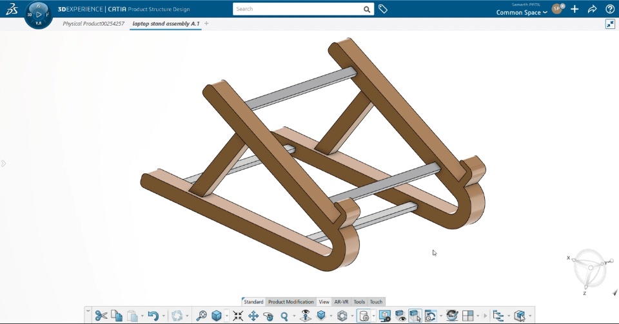Expand the left side panel arrow
Image resolution: width=619 pixels, height=324 pixels.
3,163
